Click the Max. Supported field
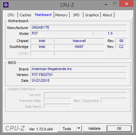 [114, 101]
